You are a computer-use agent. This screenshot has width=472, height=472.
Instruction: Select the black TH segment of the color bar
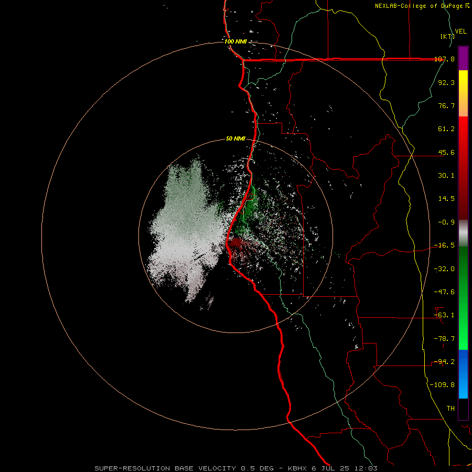point(463,410)
